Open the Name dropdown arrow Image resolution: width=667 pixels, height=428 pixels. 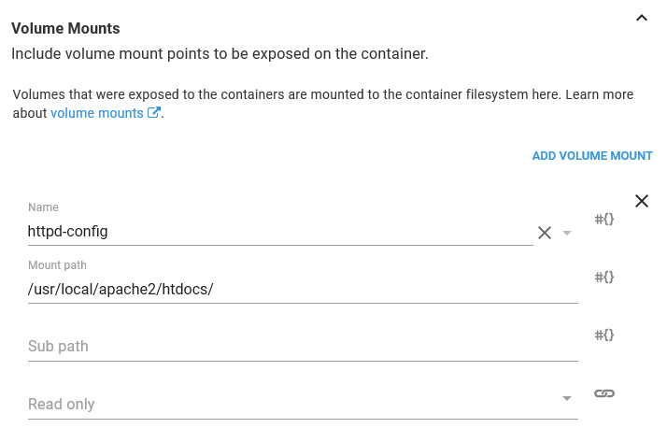pos(567,233)
